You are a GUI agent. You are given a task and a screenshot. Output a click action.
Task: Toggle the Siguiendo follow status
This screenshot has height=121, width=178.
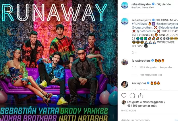click(x=164, y=4)
